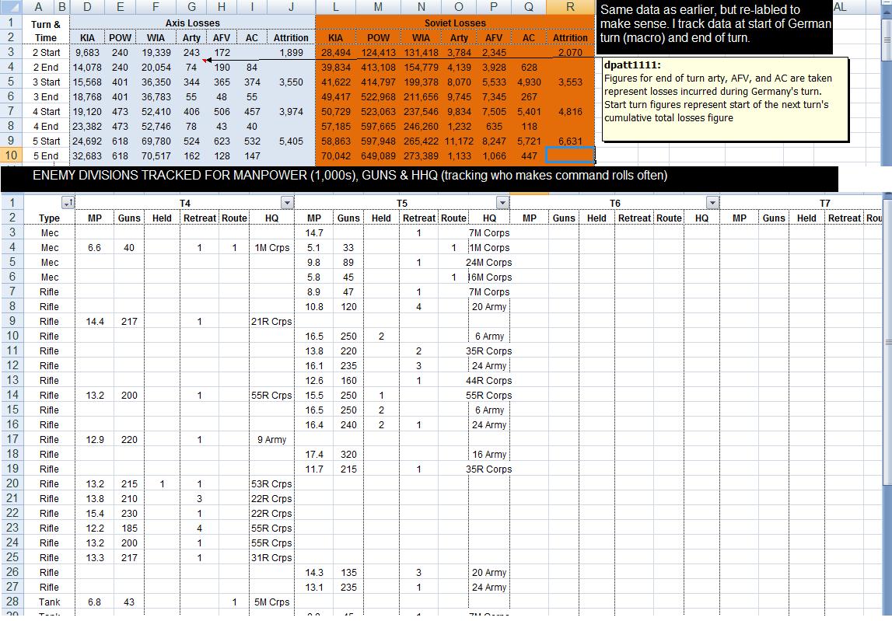Viewport: 892px width, 621px height.
Task: Select the Soviet POW value 124,413
Action: (x=378, y=52)
